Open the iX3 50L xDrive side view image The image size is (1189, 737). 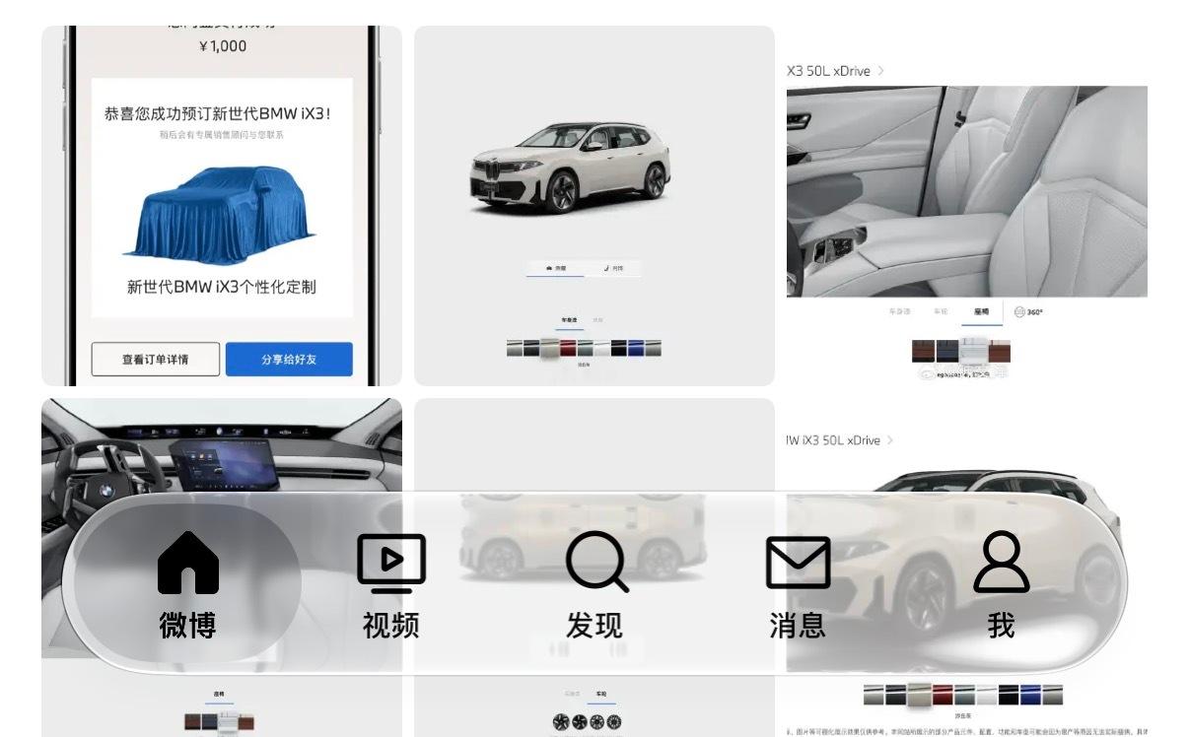point(967,568)
